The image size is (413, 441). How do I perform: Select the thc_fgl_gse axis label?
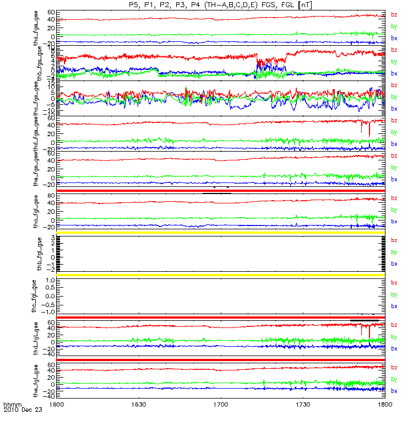pos(34,296)
